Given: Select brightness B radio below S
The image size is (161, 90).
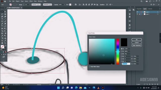Looking at the screenshot, I should 122,54.
